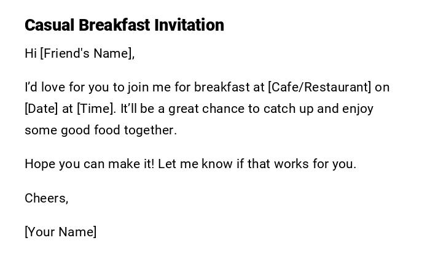430x270 pixels.
Task: Click the [Date] placeholder
Action: (41, 109)
